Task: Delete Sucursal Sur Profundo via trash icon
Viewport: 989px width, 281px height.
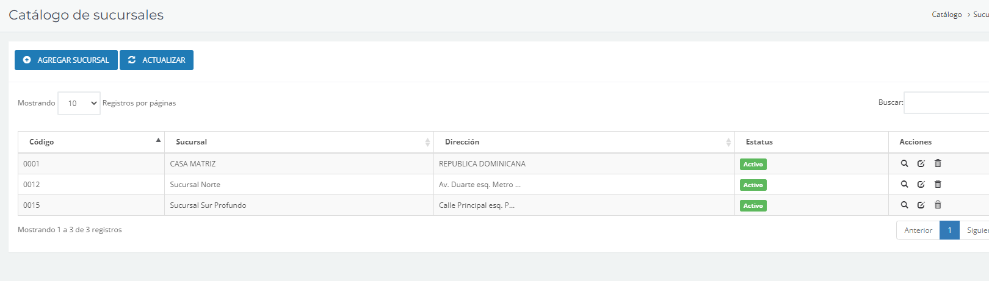Action: pyautogui.click(x=938, y=205)
